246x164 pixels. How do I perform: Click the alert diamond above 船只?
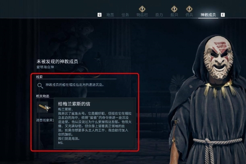[174, 9]
